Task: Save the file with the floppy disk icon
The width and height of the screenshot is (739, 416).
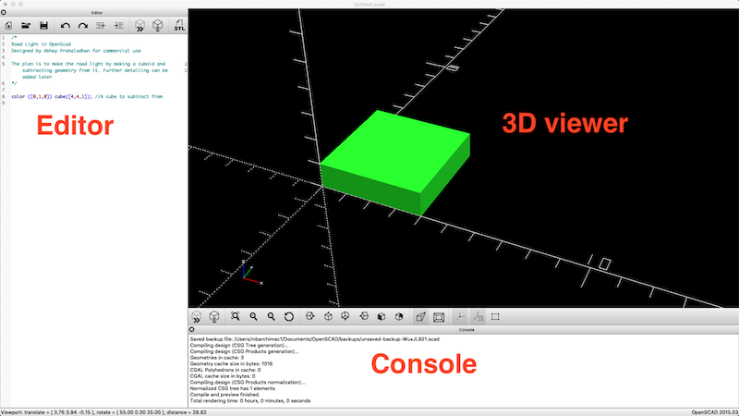Action: pyautogui.click(x=43, y=26)
